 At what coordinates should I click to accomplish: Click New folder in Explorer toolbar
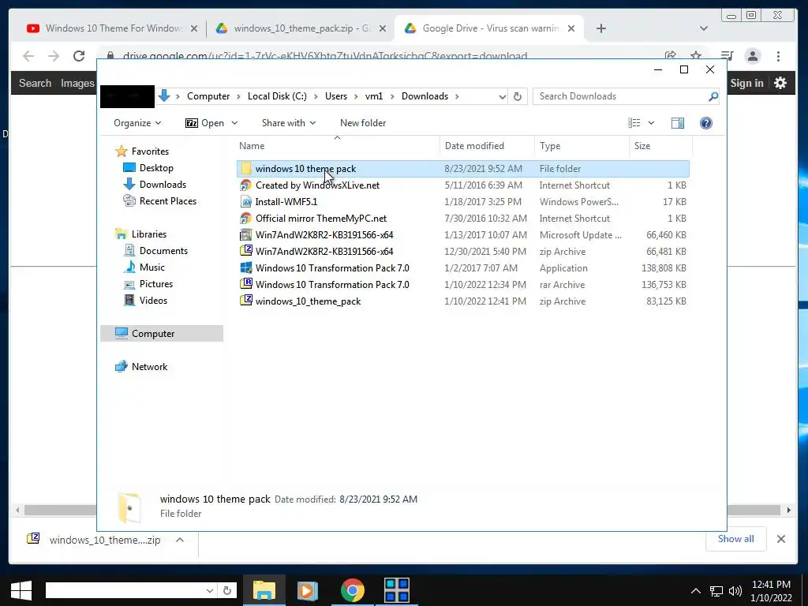[363, 123]
